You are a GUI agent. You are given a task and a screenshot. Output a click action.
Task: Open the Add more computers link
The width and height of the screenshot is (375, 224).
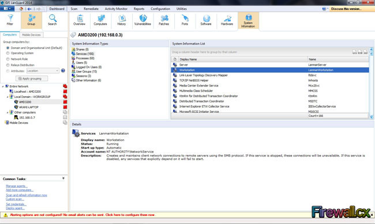click(20, 190)
